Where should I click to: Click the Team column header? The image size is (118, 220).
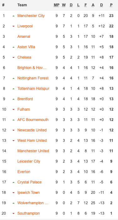tap(22, 5)
